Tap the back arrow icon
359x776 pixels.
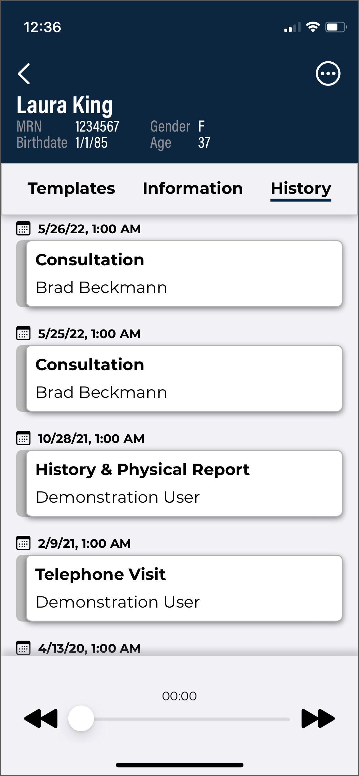(x=24, y=74)
